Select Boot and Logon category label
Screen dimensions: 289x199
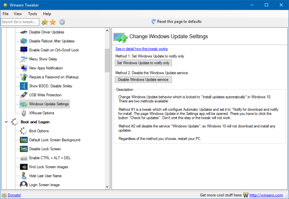pyautogui.click(x=35, y=122)
